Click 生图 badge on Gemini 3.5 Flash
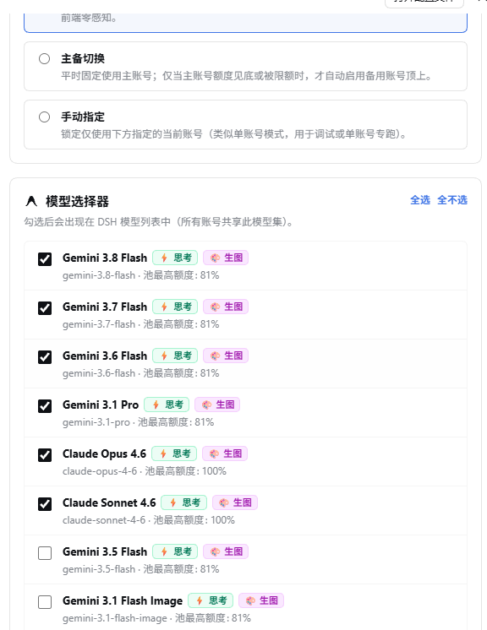The image size is (487, 630). click(x=226, y=551)
